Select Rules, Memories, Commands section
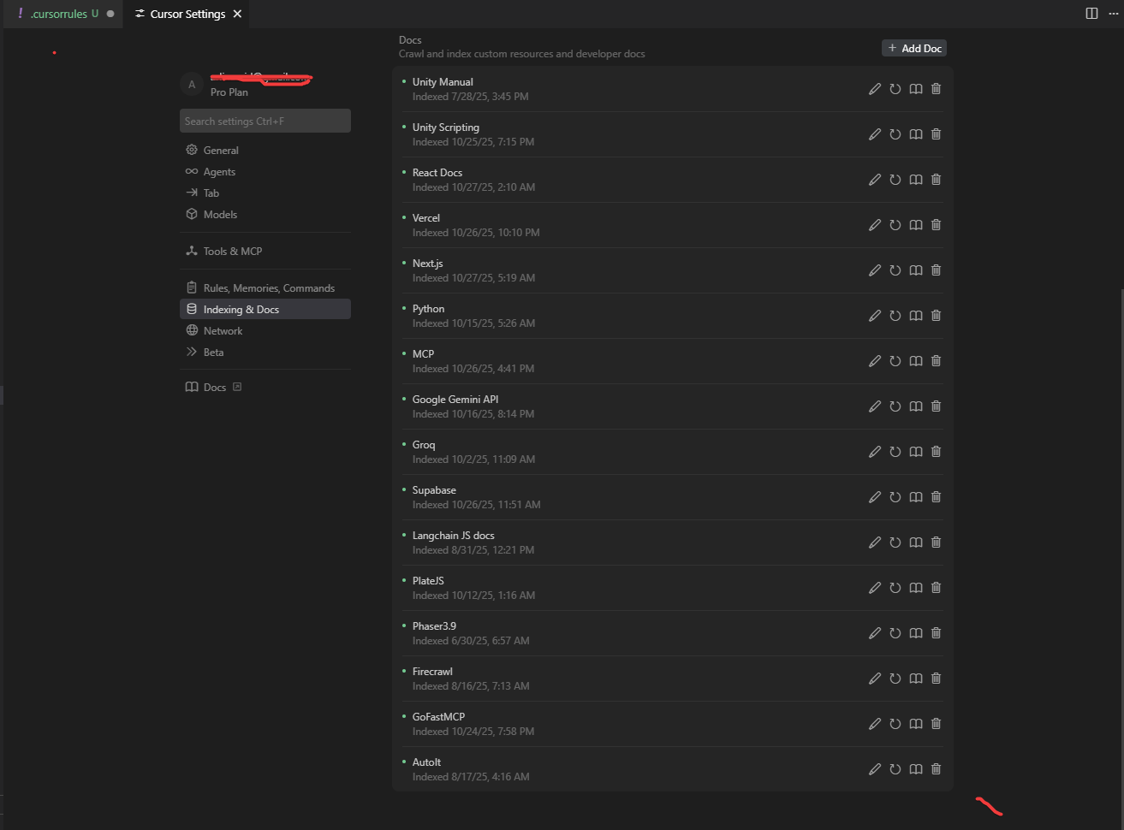The image size is (1124, 830). tap(269, 288)
